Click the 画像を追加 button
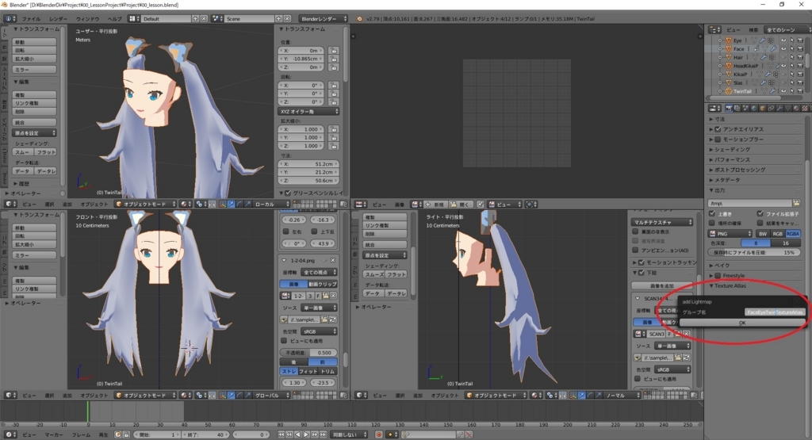This screenshot has width=812, height=440. [661, 285]
